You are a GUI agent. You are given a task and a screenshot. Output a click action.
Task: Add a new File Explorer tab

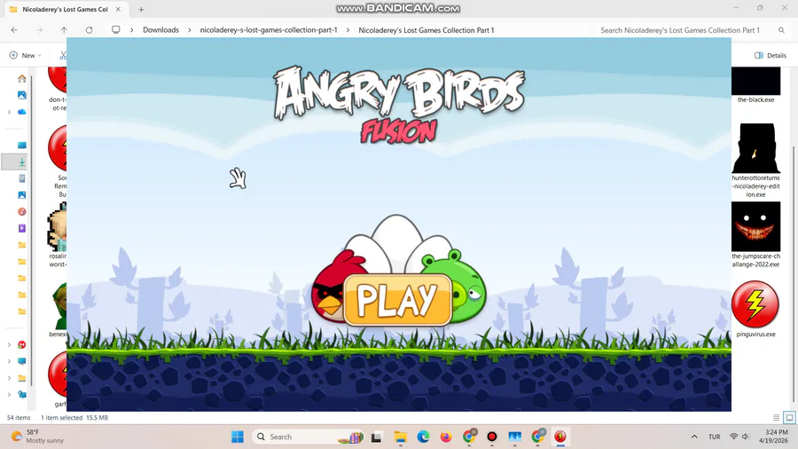pyautogui.click(x=142, y=9)
